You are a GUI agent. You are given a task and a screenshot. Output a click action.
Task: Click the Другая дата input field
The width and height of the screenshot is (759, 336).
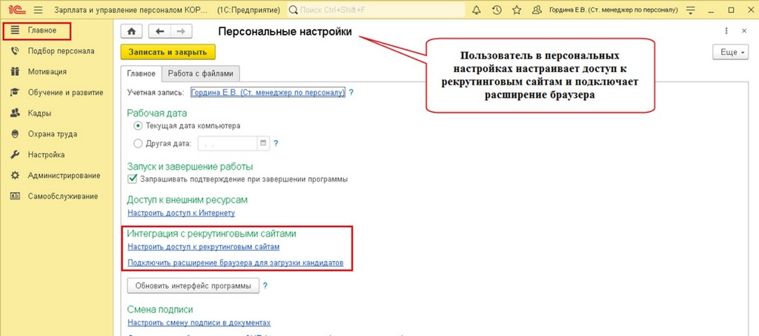pyautogui.click(x=228, y=143)
